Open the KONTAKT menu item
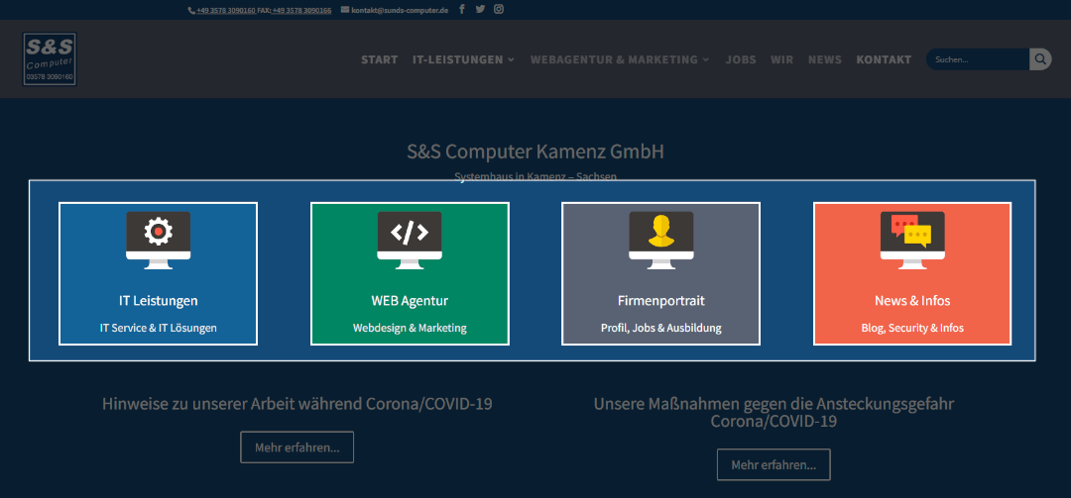The width and height of the screenshot is (1071, 498). point(884,60)
